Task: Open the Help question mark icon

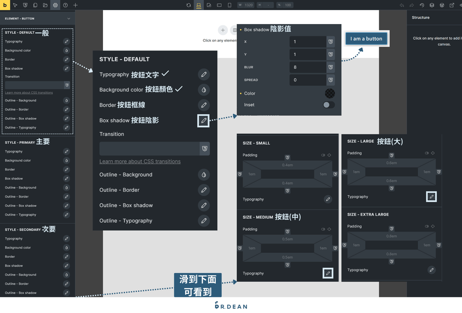Action: [x=66, y=5]
